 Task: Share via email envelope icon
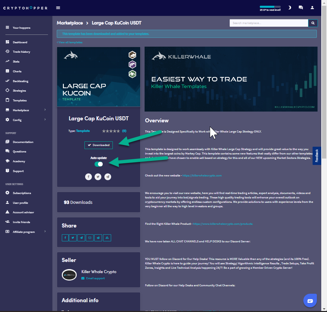(x=90, y=238)
